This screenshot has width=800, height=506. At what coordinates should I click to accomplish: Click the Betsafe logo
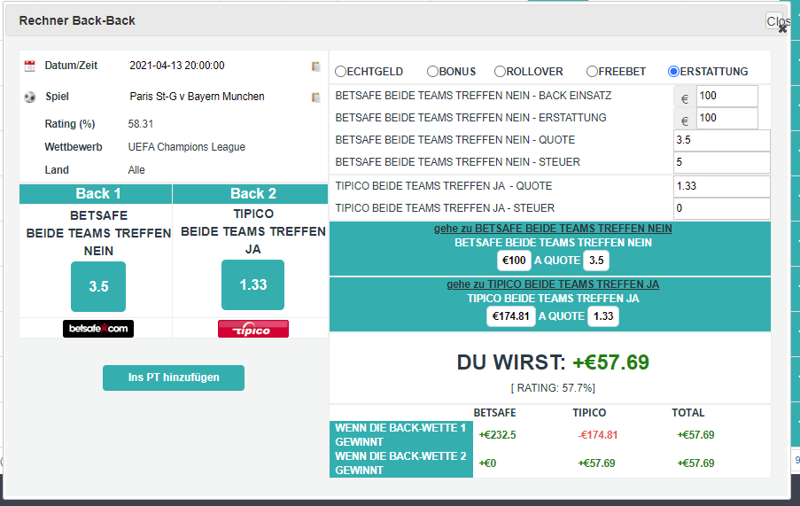click(98, 329)
